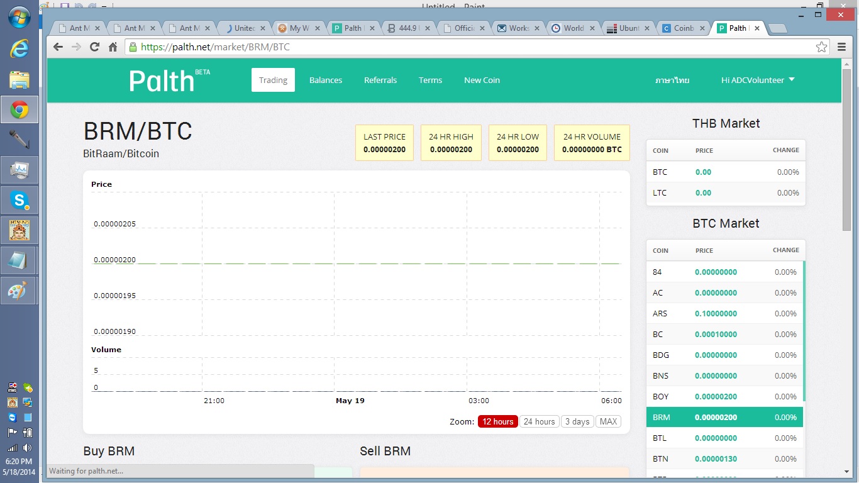The height and width of the screenshot is (483, 859).
Task: Set chart zoom to 24 hours
Action: [x=540, y=421]
